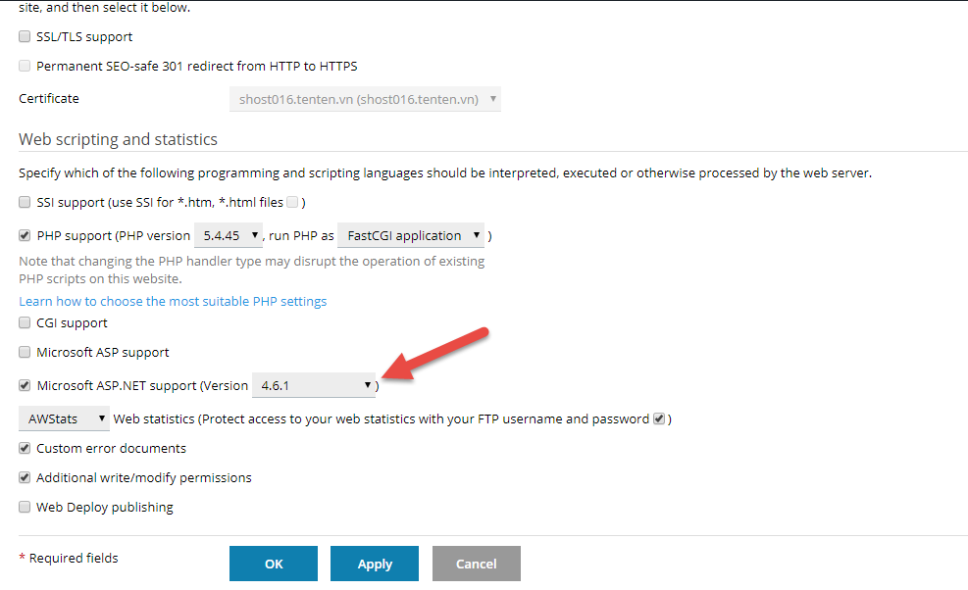Image resolution: width=968 pixels, height=590 pixels.
Task: Tick the permanent 301 redirect to HTTPS checkbox
Action: tap(25, 66)
